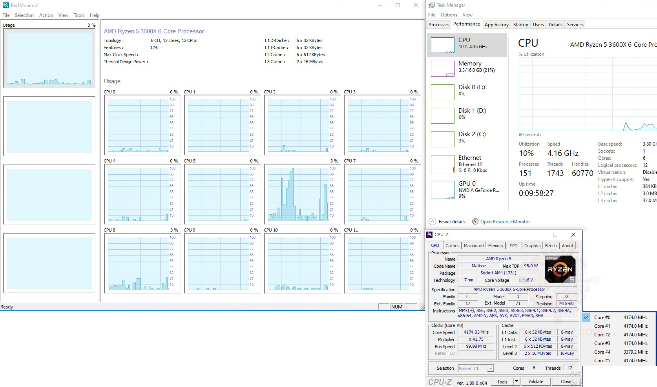Open the Resource Monitor link
657x387 pixels.
505,222
